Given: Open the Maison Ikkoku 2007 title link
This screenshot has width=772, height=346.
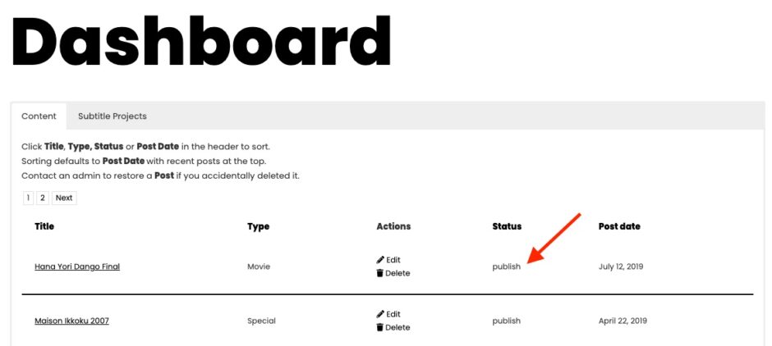Looking at the screenshot, I should coord(72,321).
